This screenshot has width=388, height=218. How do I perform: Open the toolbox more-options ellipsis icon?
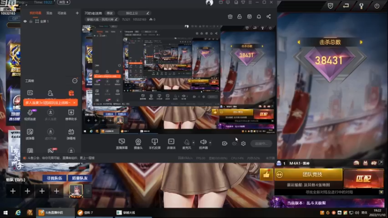coord(75,81)
